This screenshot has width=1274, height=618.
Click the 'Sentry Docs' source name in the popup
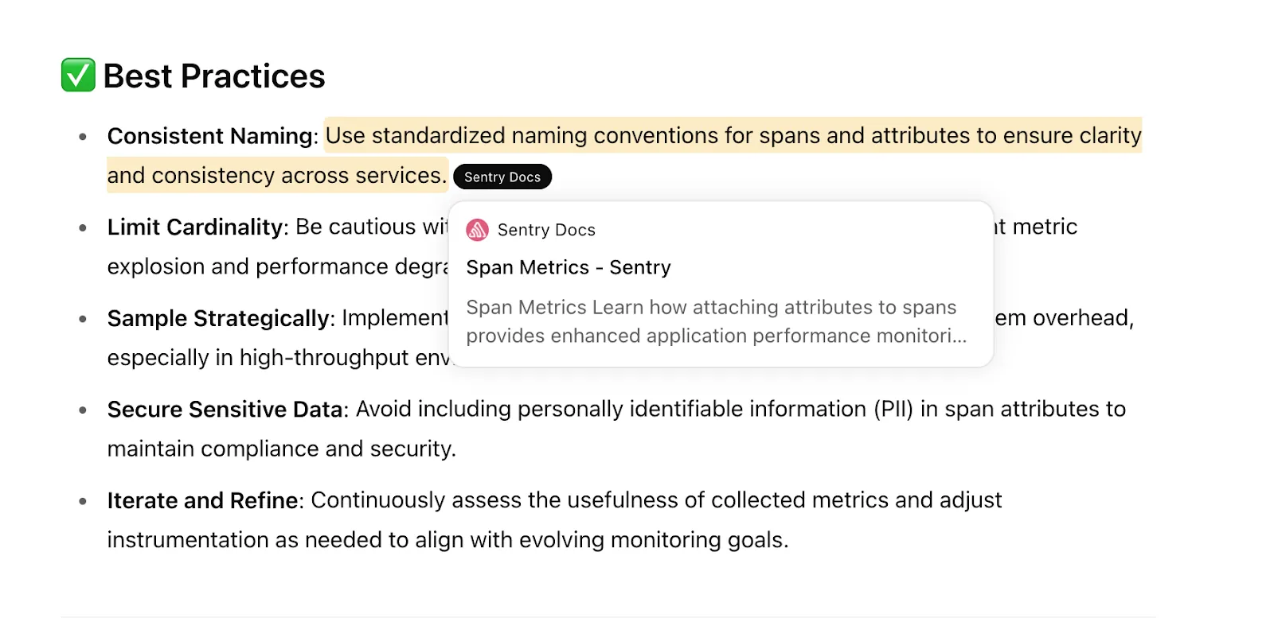point(546,230)
